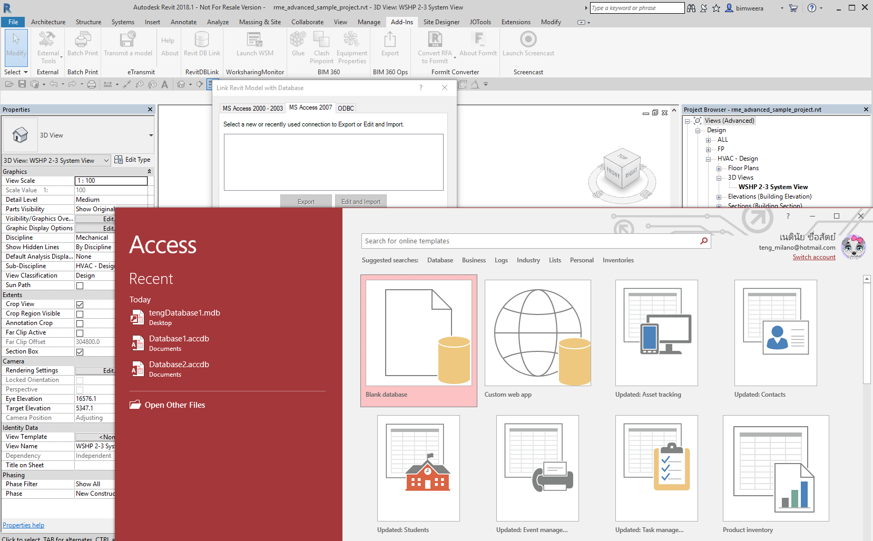873x541 pixels.
Task: Click the Edit Type button
Action: coord(133,160)
